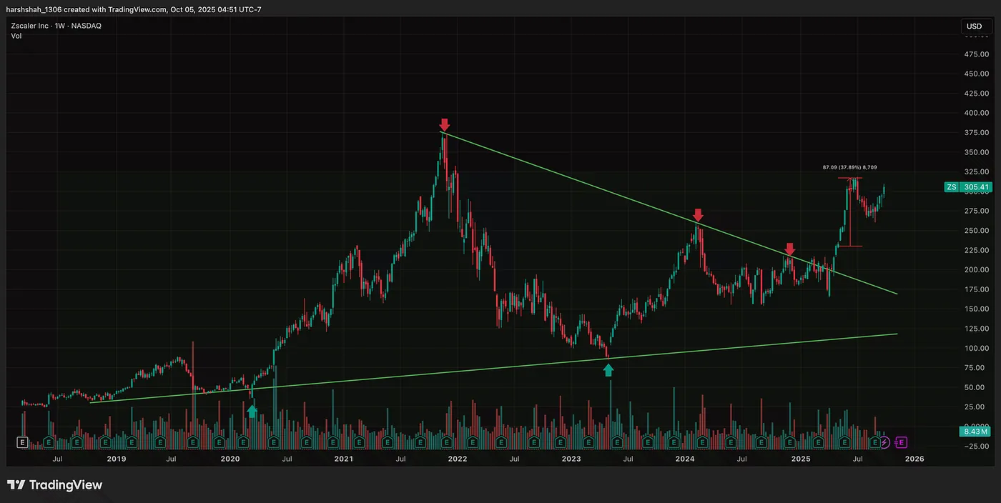Select the red price range measurement
Screen dimensions: 1001x503
click(x=849, y=211)
